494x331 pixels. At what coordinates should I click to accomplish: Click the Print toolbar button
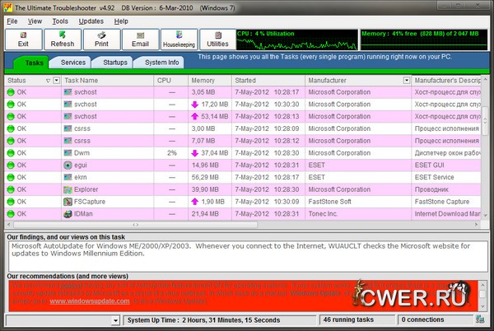[x=101, y=38]
